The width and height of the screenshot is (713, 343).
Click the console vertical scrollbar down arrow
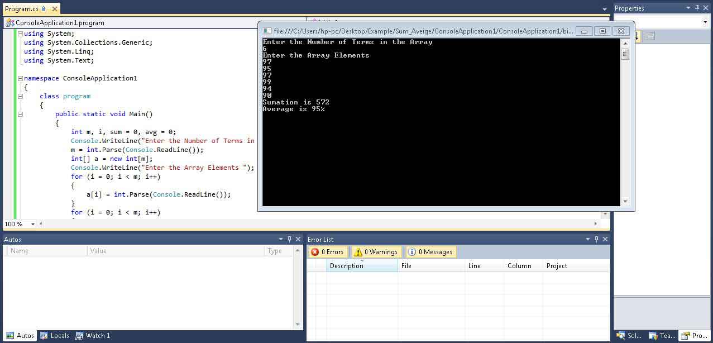pyautogui.click(x=625, y=201)
